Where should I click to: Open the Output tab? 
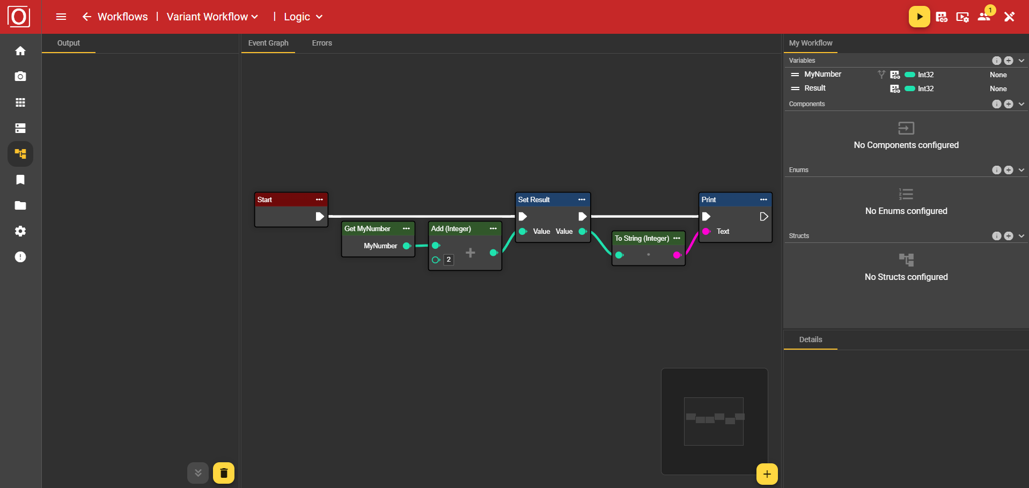[68, 43]
